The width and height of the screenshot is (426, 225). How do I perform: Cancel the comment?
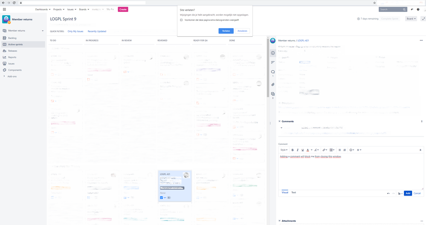417,193
